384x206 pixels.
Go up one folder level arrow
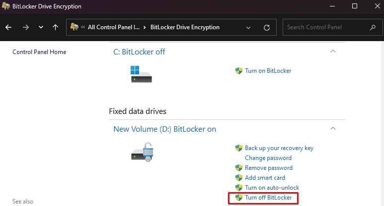pos(55,27)
